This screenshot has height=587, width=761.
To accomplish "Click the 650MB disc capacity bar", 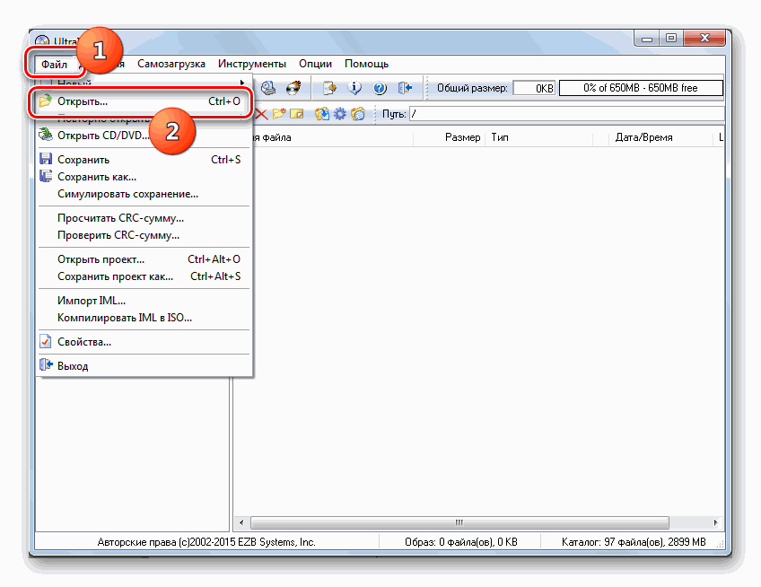I will (641, 88).
